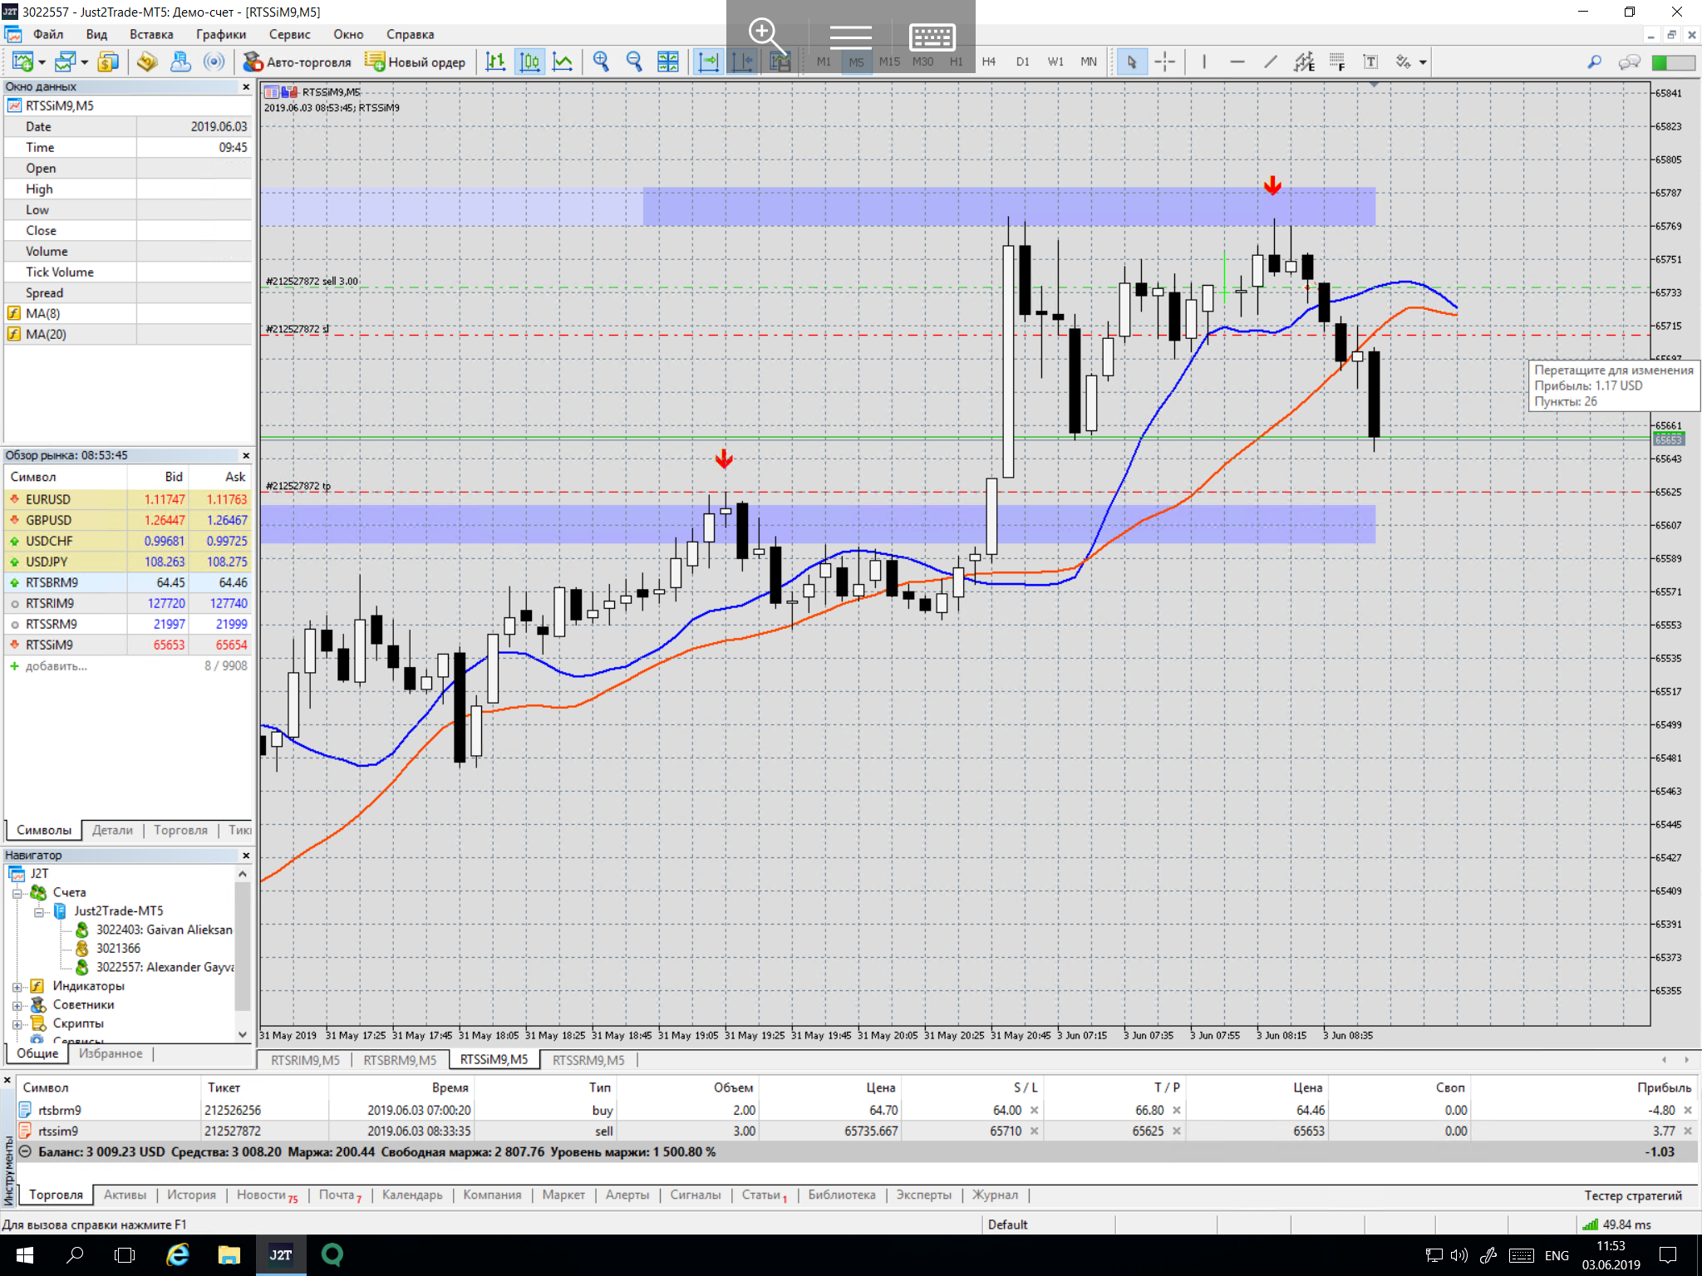
Task: Open Internet Explorer from the taskbar
Action: 178,1254
